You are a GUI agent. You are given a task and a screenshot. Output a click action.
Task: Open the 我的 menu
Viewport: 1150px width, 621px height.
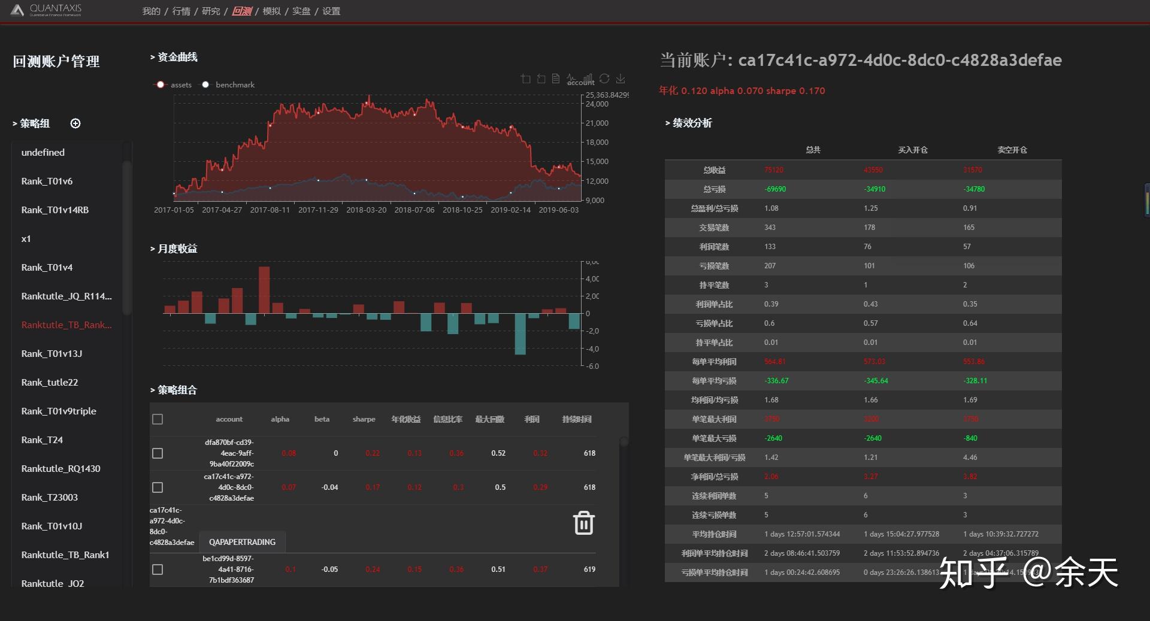coord(151,11)
